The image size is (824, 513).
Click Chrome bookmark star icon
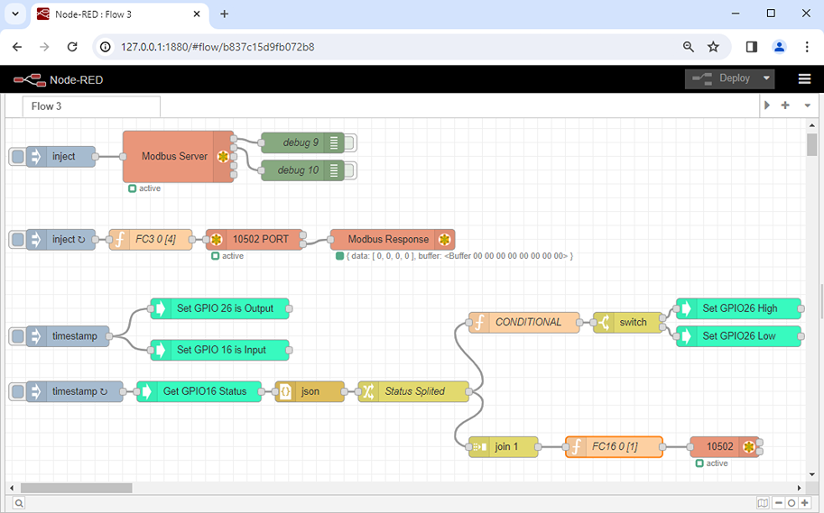pos(713,47)
